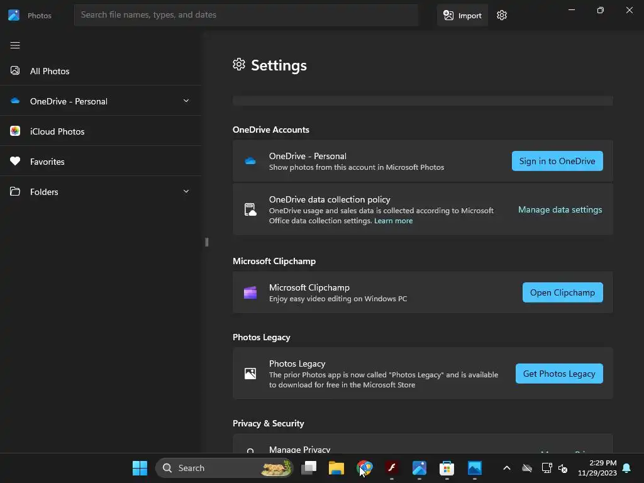Select iCloud Photos in sidebar

(101, 131)
